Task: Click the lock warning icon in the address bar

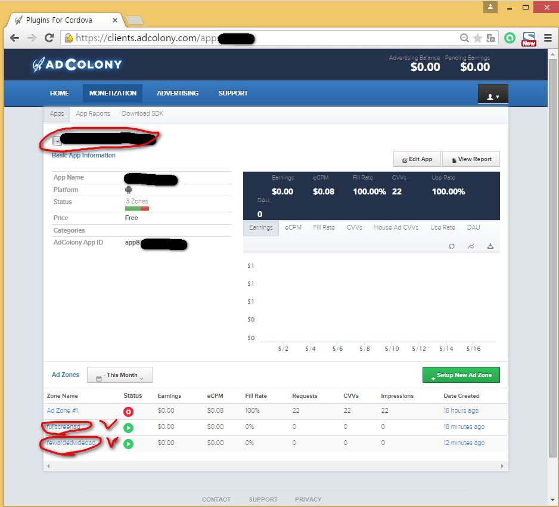Action: 69,38
